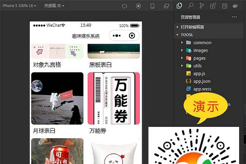Expand the utils folder arrow
The width and height of the screenshot is (246, 164).
182,66
